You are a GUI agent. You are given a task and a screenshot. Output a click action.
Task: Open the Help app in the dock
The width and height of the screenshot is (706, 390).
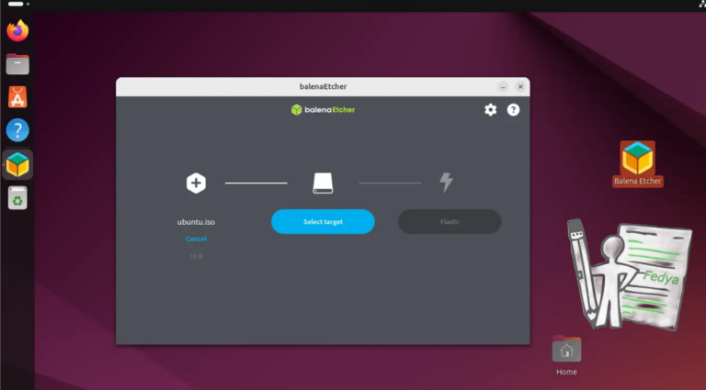click(x=17, y=130)
